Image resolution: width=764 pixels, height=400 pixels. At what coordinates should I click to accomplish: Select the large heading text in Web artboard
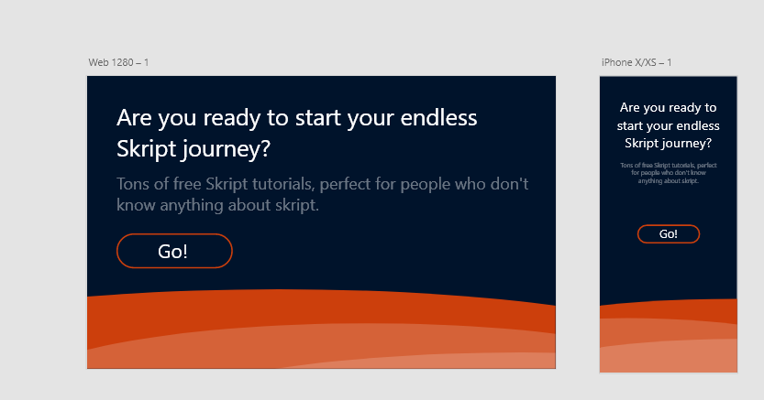pos(297,133)
